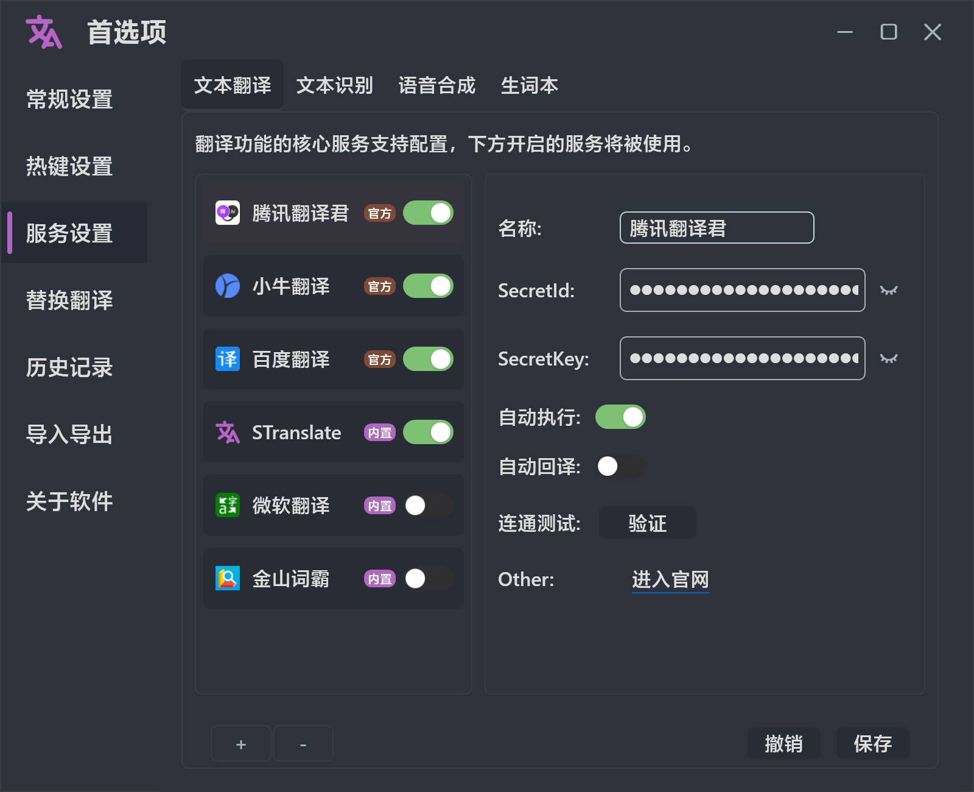Open 关于软件 in sidebar
The height and width of the screenshot is (792, 974).
[74, 501]
